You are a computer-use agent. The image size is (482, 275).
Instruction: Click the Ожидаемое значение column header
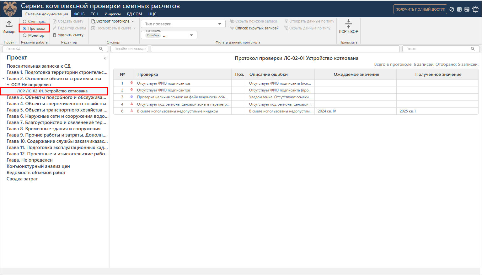[x=356, y=74]
